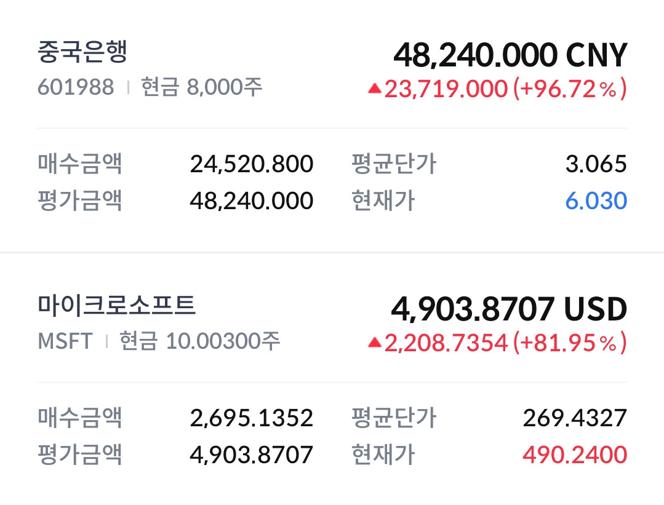Tap the red gain triangle for 중국은행

375,89
